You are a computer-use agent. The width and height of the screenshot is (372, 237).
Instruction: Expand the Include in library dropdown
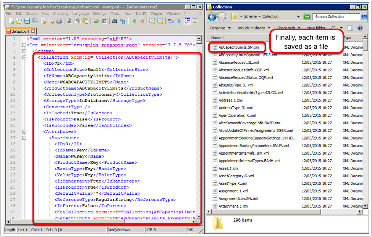click(254, 28)
